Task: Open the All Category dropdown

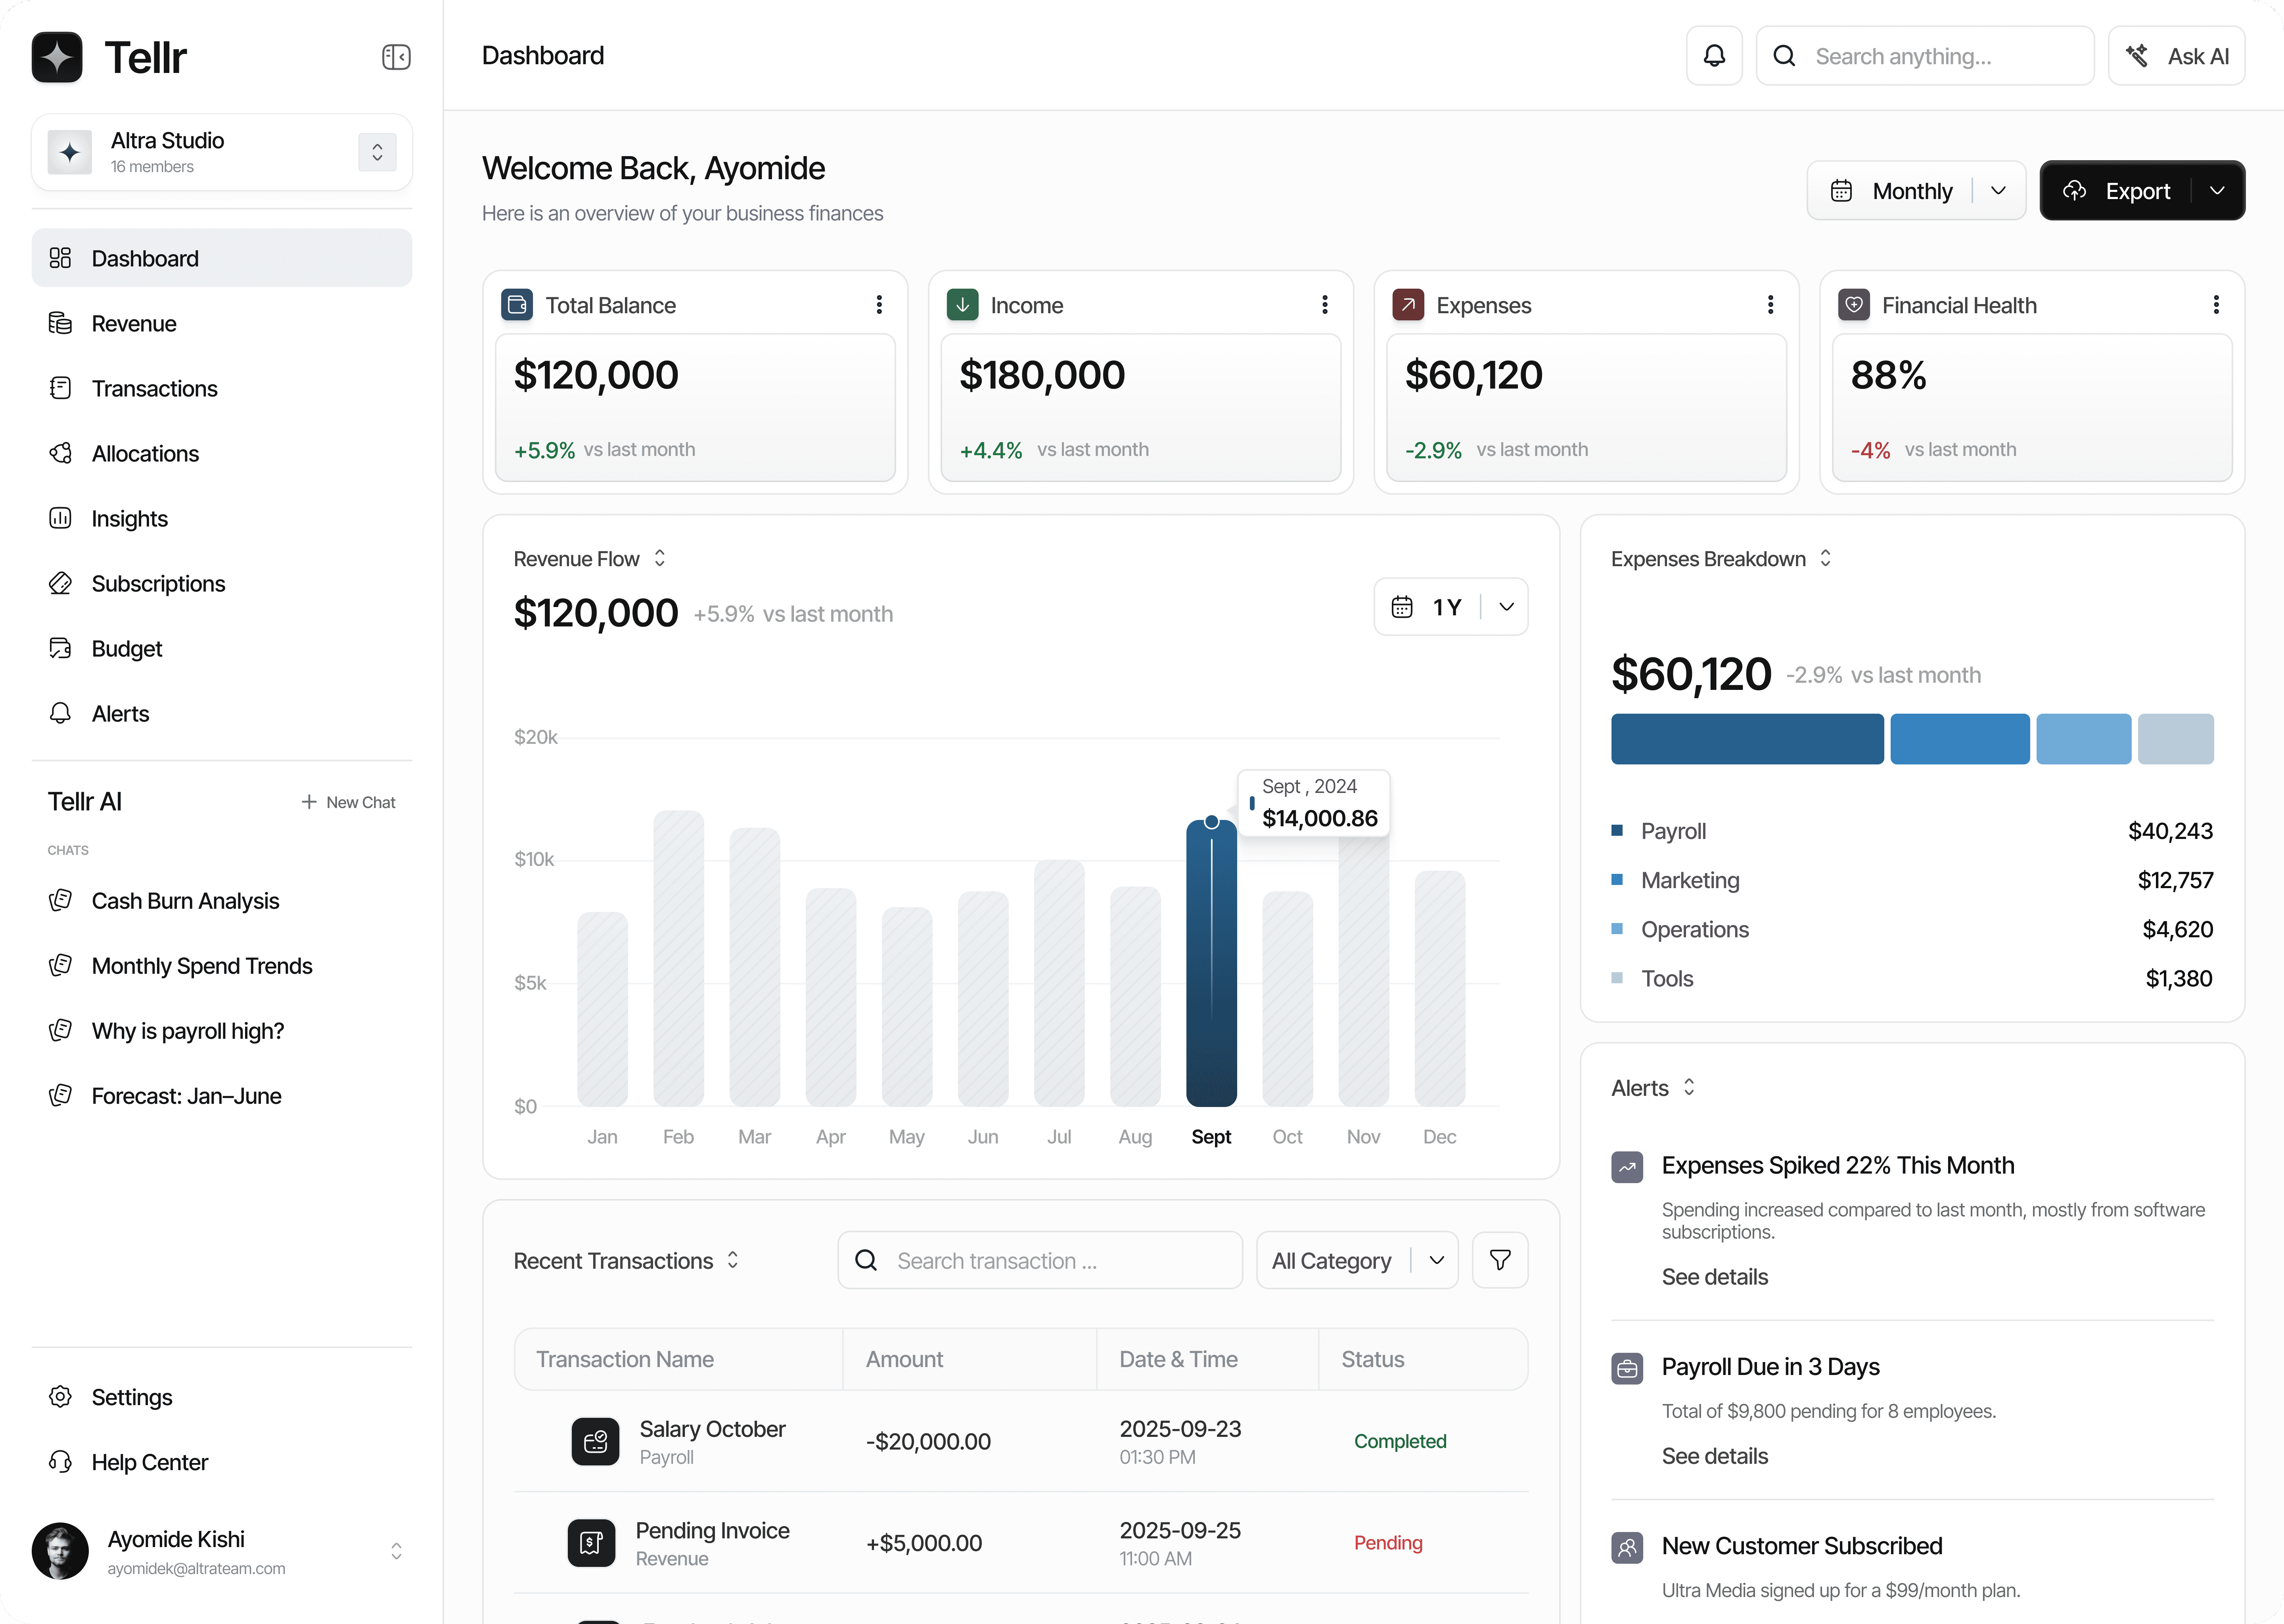Action: pyautogui.click(x=1436, y=1260)
